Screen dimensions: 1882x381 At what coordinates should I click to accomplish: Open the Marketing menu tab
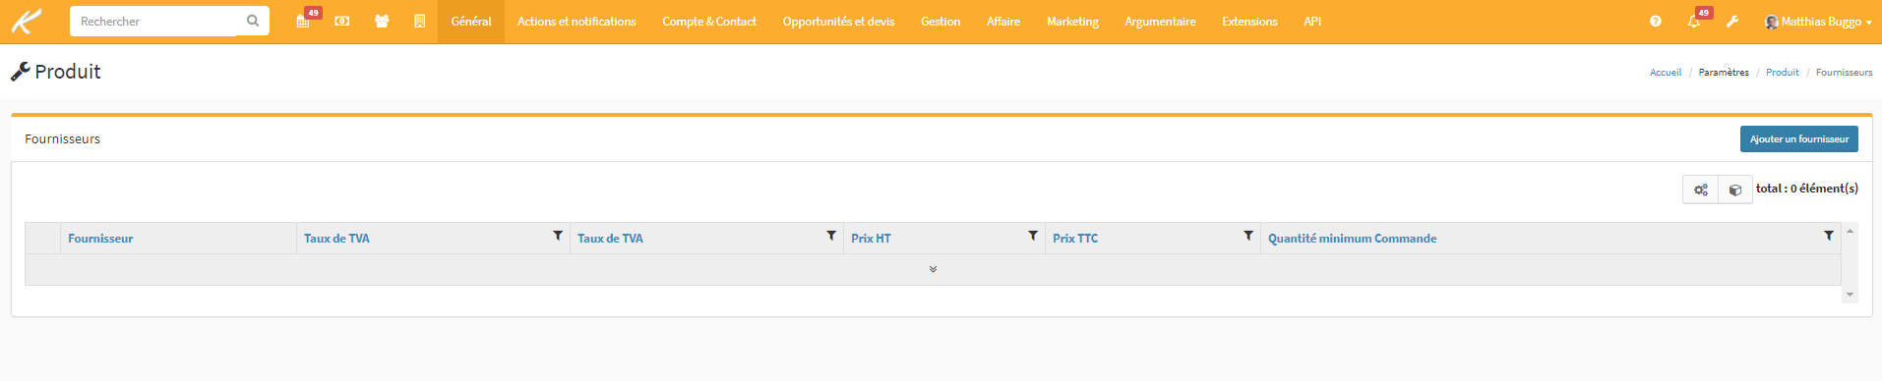[x=1072, y=22]
